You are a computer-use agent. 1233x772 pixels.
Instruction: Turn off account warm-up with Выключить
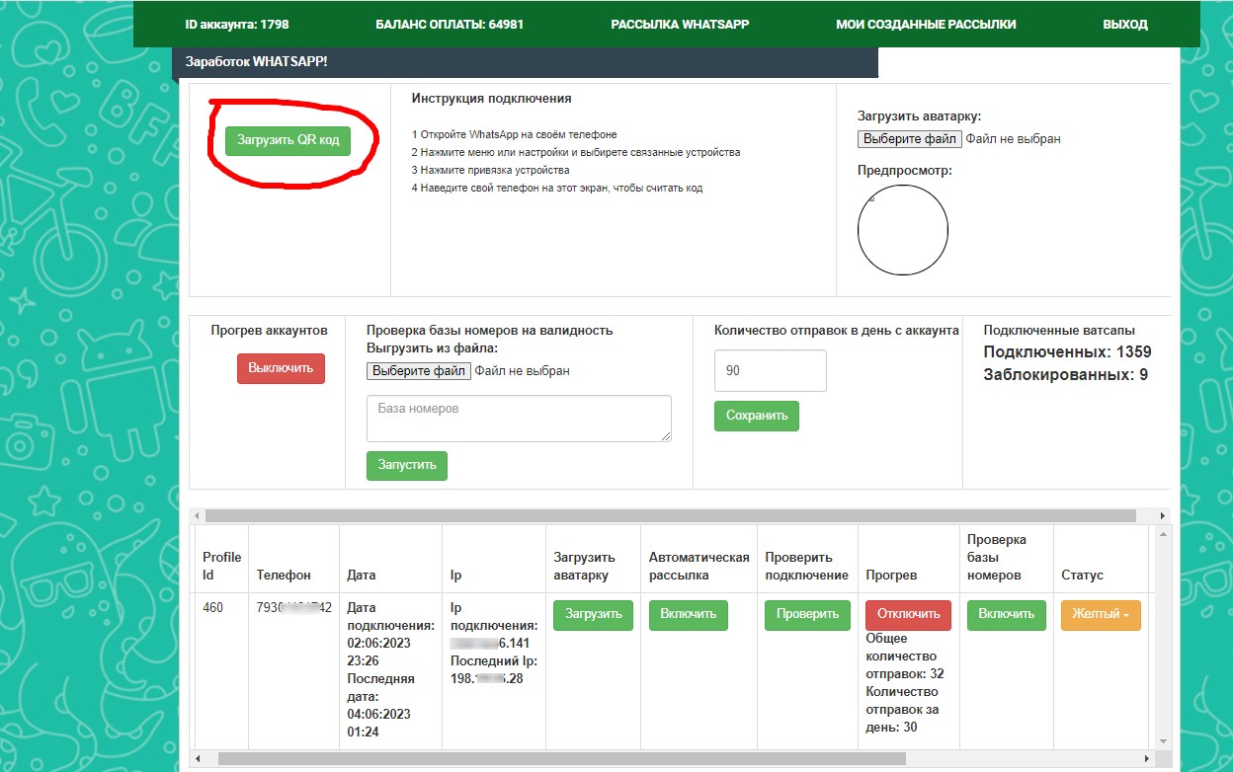281,368
